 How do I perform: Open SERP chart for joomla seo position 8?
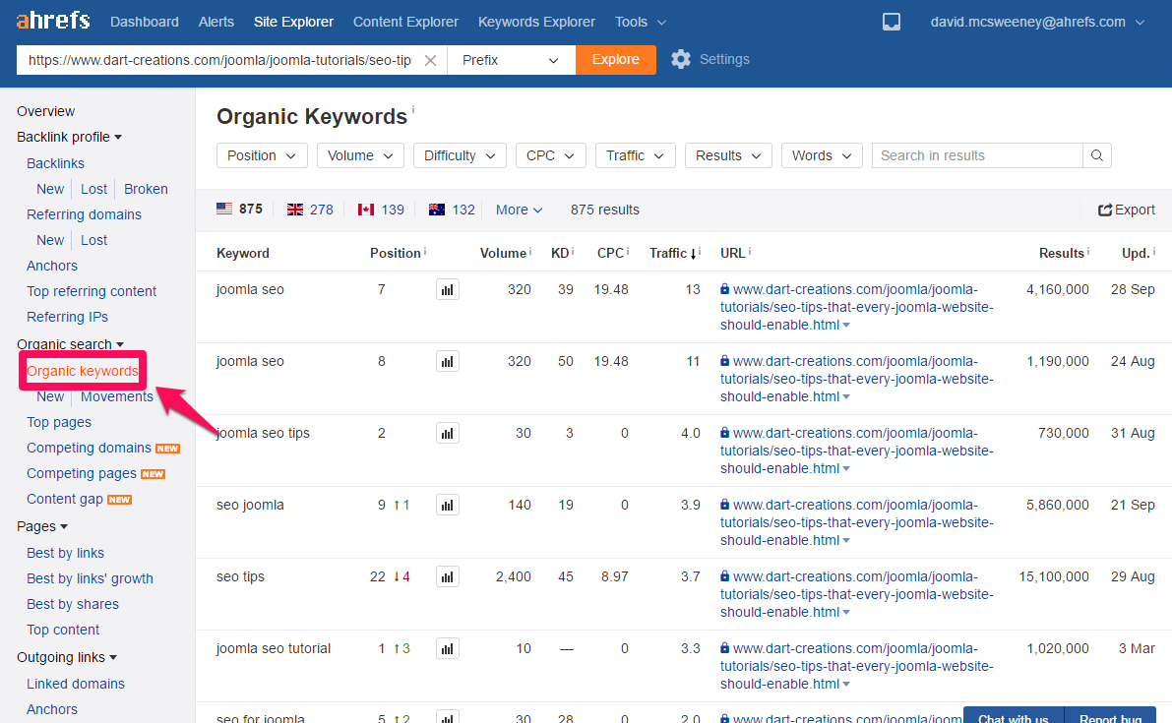448,362
